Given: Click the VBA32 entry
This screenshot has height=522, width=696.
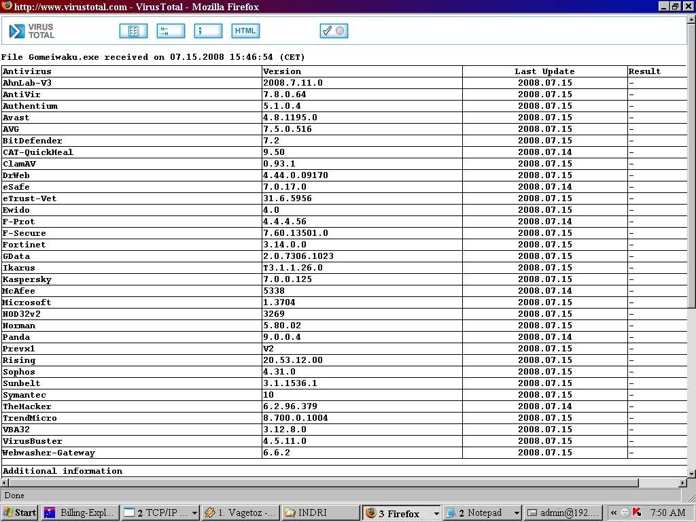Looking at the screenshot, I should 16,430.
